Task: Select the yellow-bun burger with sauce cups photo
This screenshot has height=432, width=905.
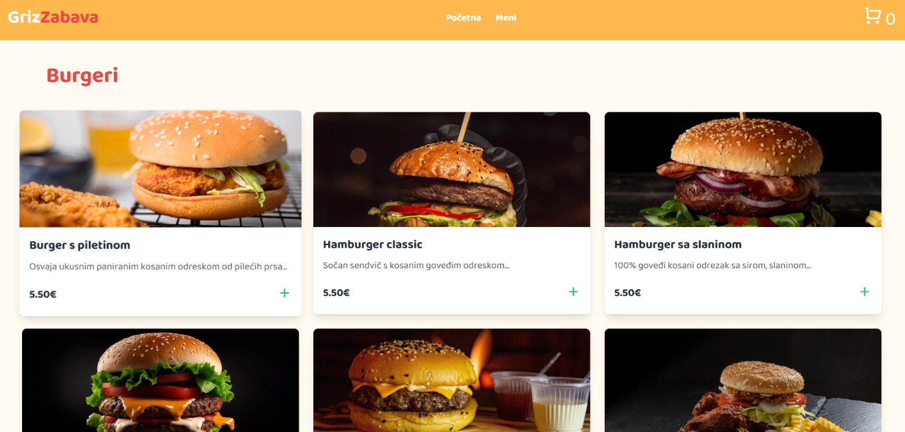Action: point(451,381)
